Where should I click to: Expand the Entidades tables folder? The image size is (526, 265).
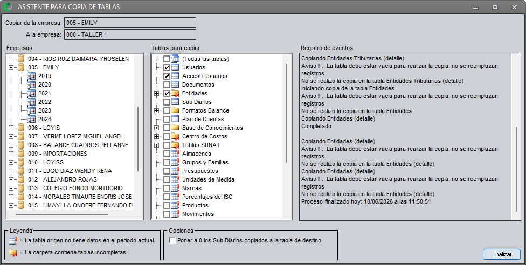coord(156,93)
